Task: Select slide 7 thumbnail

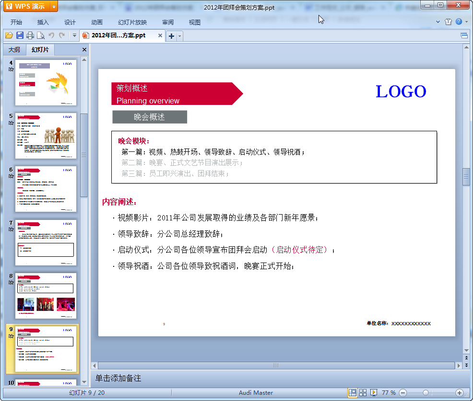Action: pyautogui.click(x=46, y=242)
